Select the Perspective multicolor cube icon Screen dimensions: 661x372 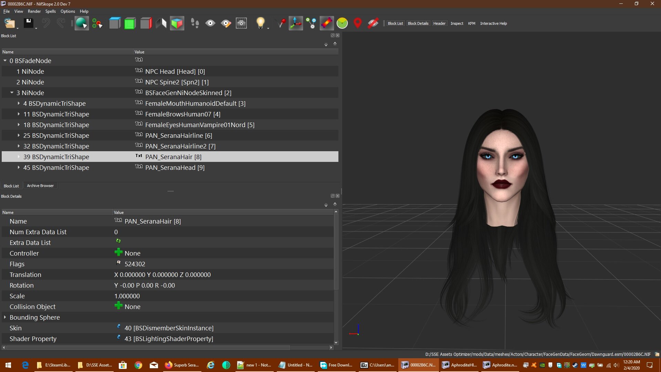click(x=177, y=23)
